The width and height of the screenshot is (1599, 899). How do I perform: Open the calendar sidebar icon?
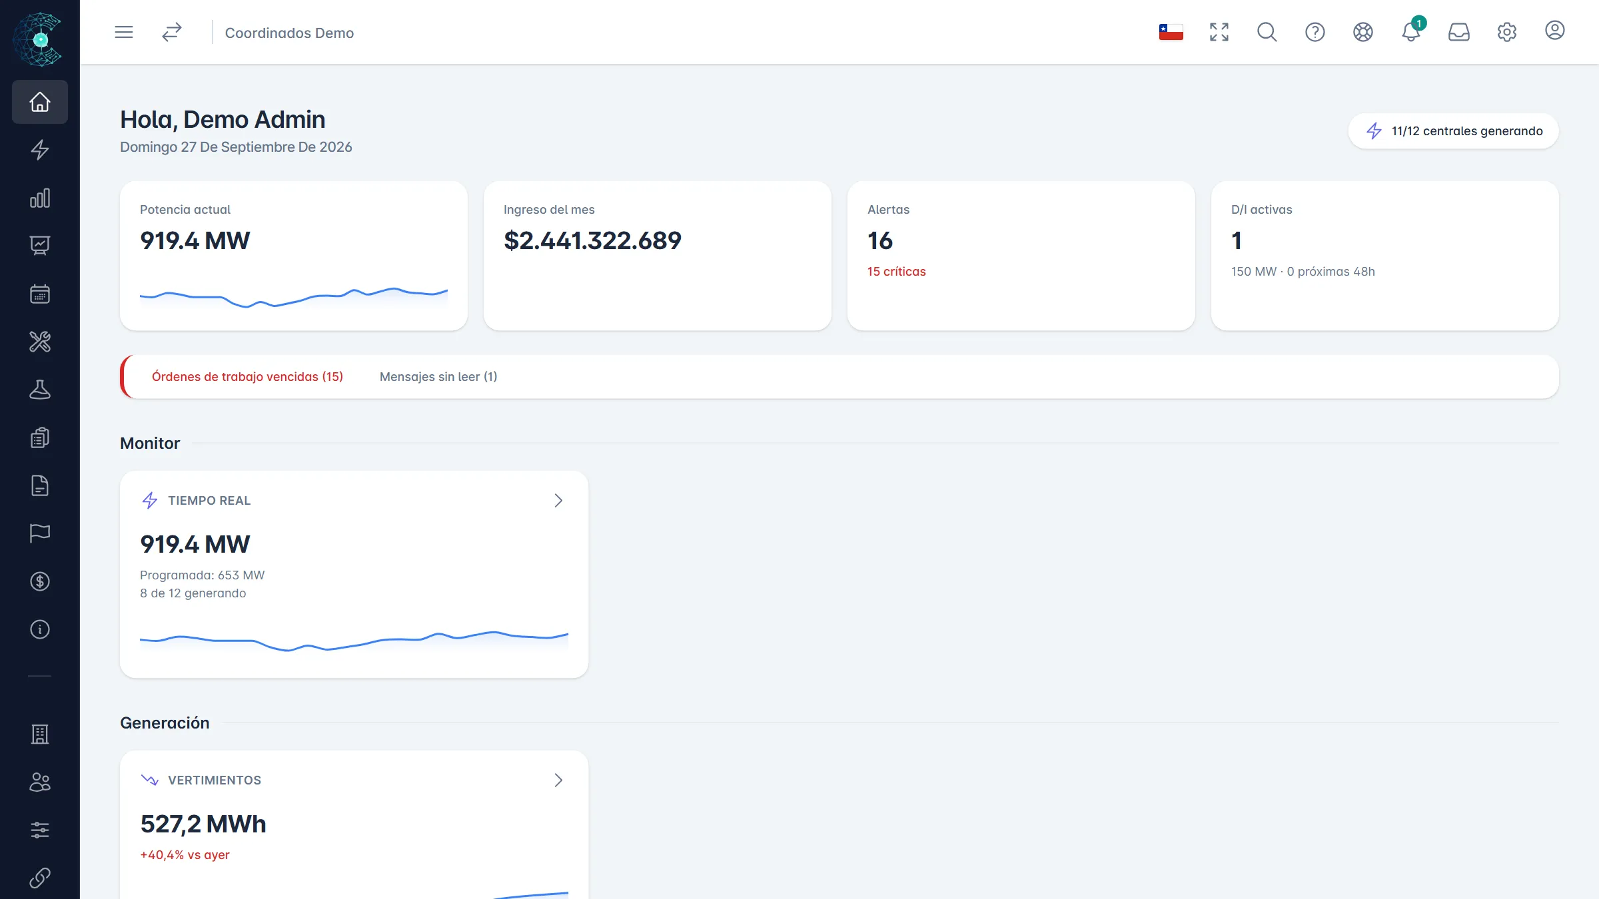point(40,294)
